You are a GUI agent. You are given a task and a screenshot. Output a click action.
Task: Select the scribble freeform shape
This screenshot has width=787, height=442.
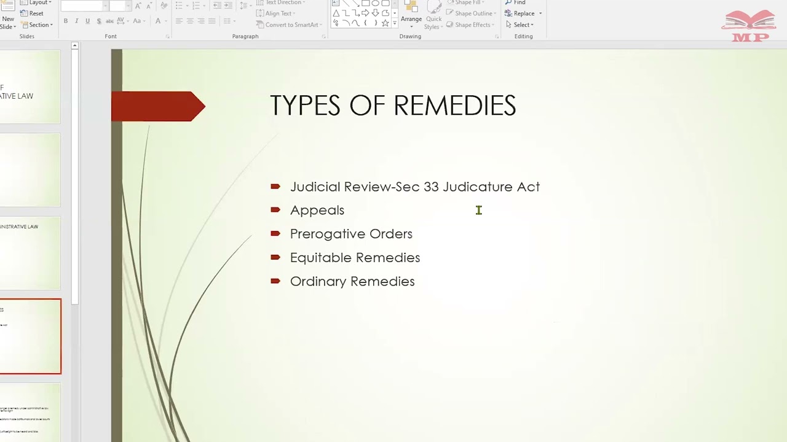336,23
